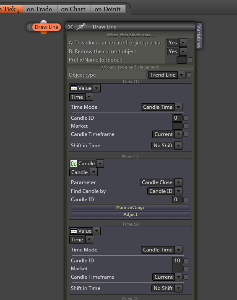Image resolution: width=237 pixels, height=300 pixels.
Task: Open the Shift in Time dropdown in Time (2)
Action: 167,288
